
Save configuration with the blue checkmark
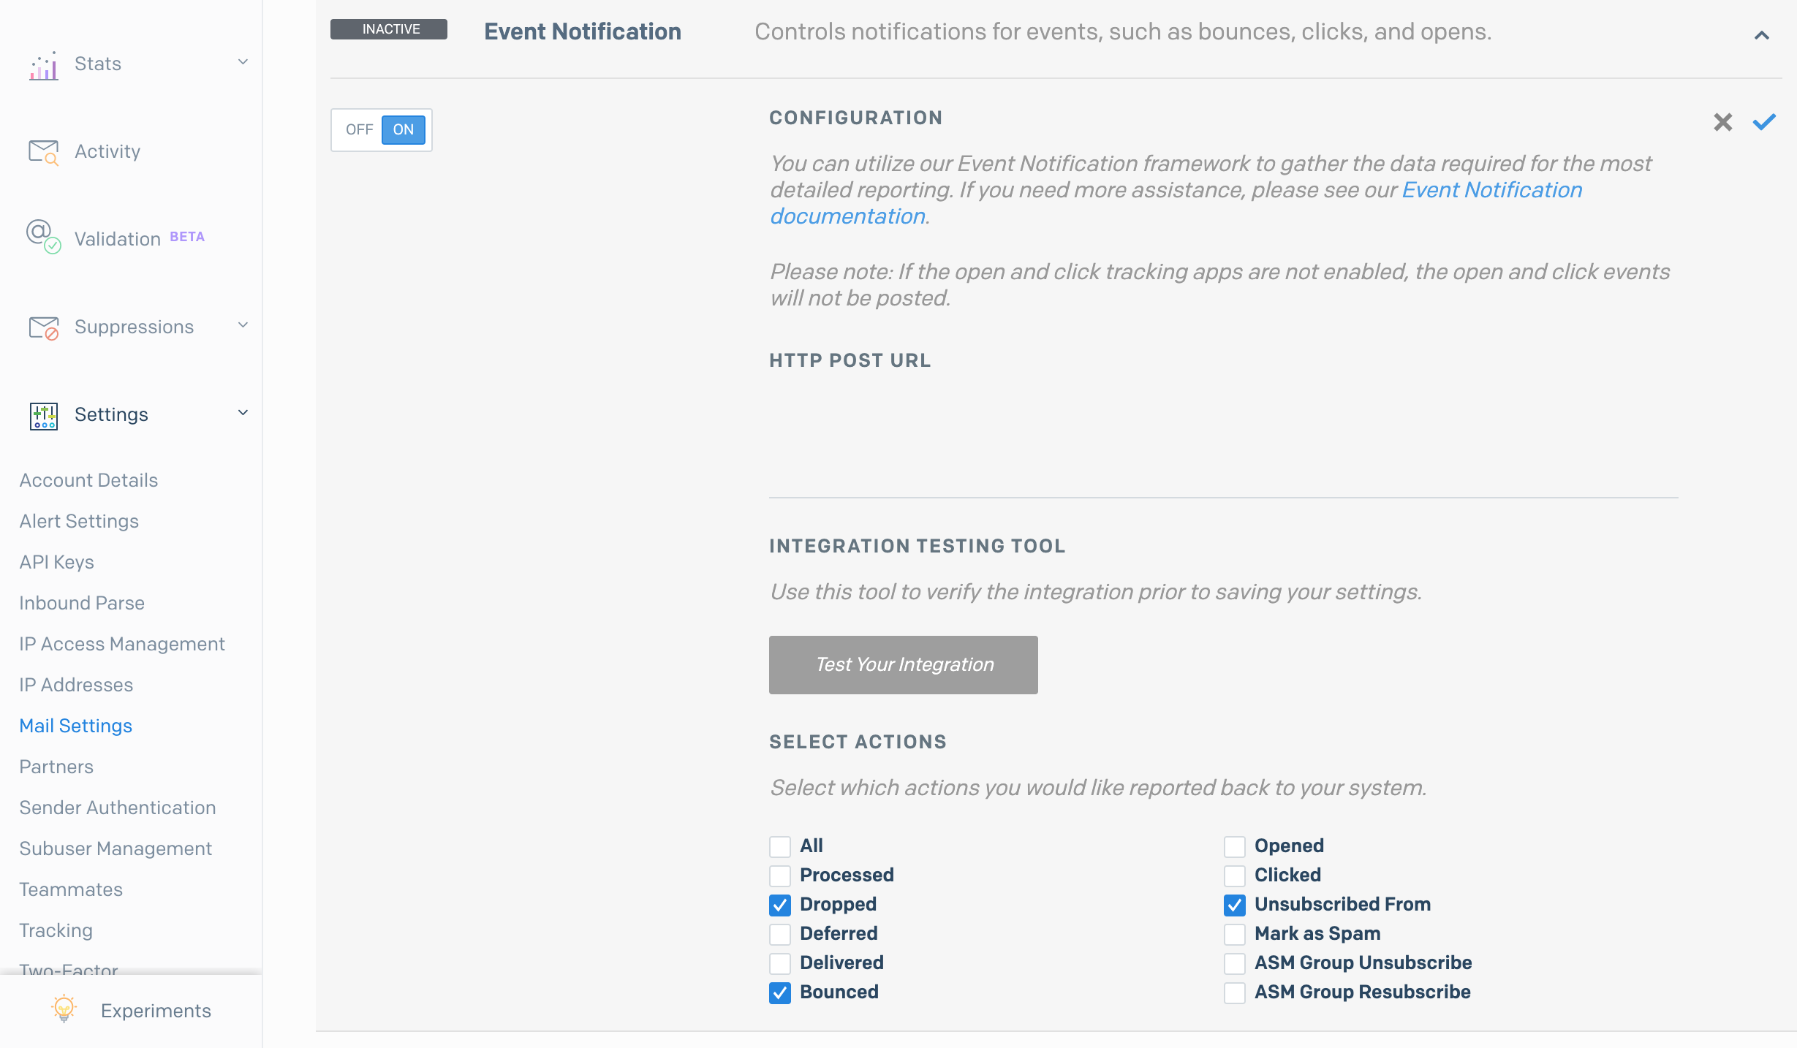click(1764, 122)
